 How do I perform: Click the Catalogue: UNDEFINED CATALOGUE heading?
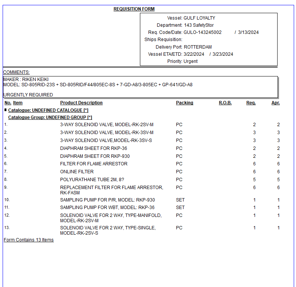point(48,110)
